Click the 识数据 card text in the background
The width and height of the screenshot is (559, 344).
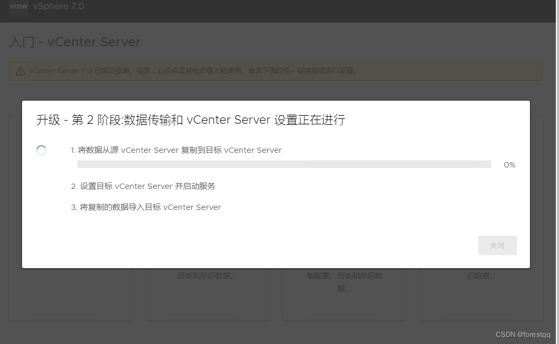click(480, 276)
